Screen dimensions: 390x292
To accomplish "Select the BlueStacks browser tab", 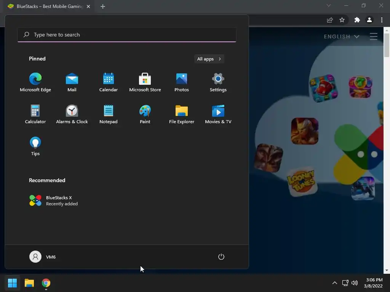I will click(x=49, y=6).
